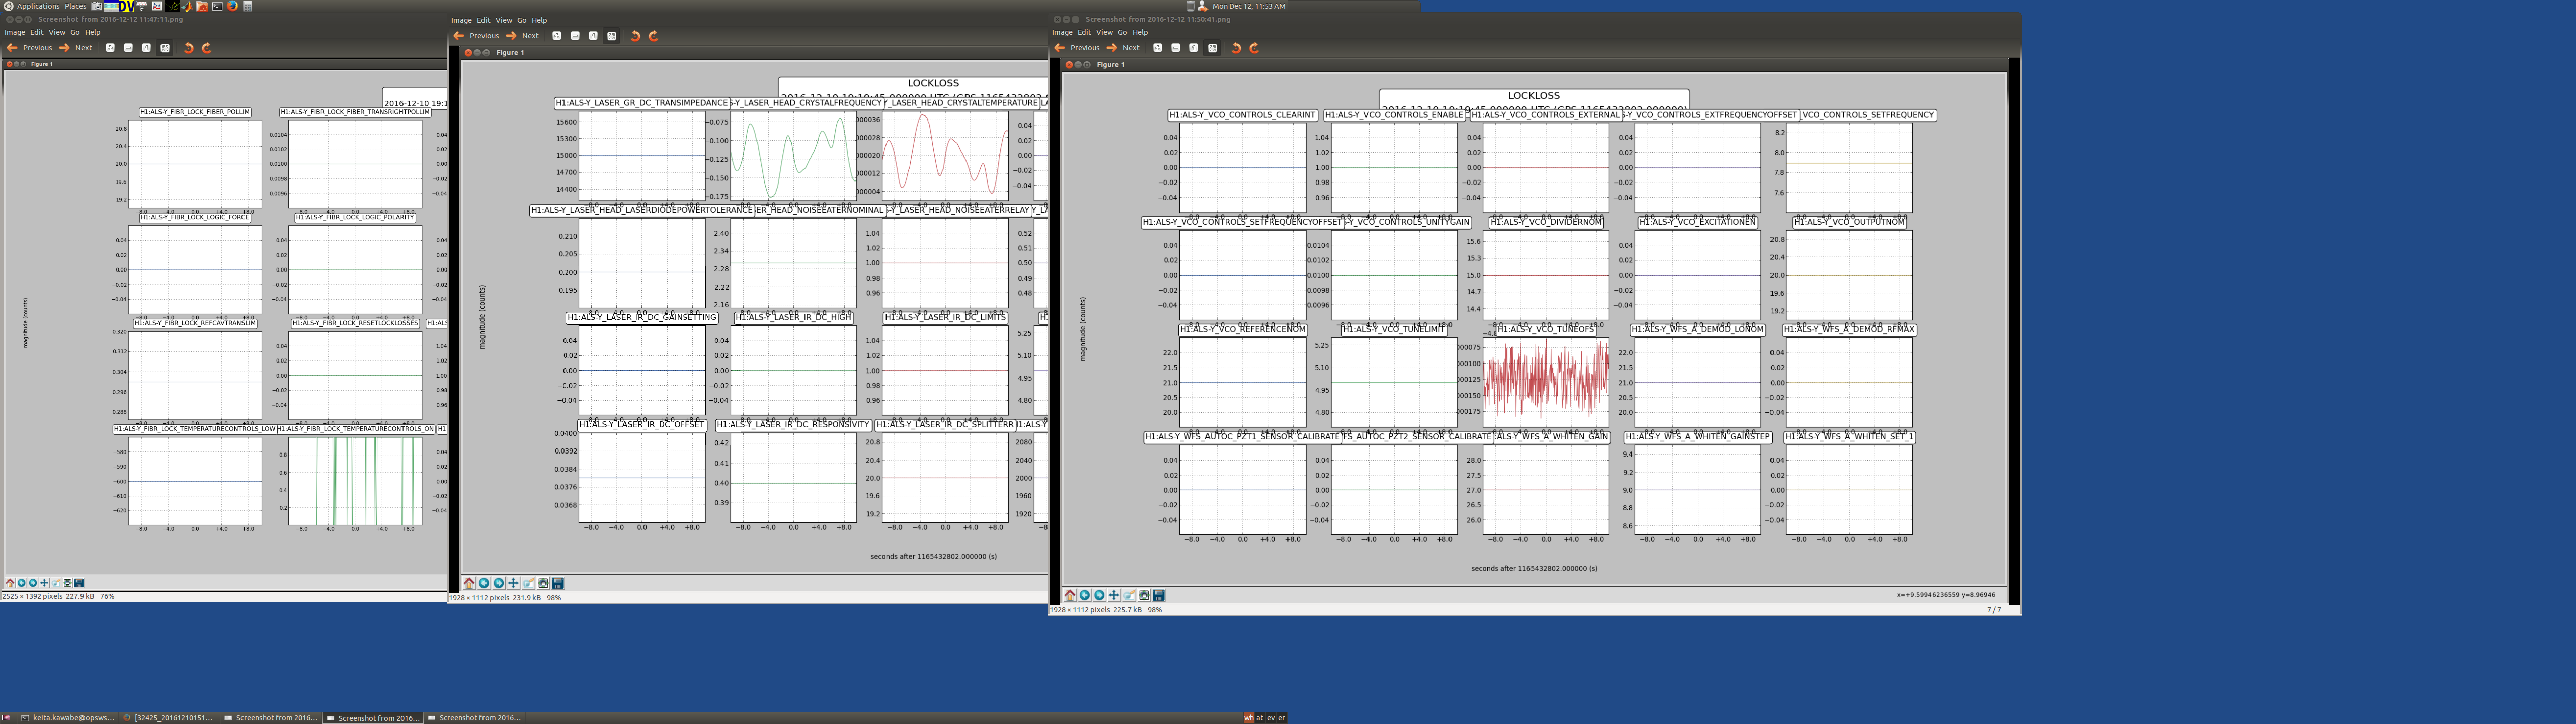Open Help menu of the middle viewer
Image resolution: width=2576 pixels, height=724 pixels.
[x=540, y=20]
